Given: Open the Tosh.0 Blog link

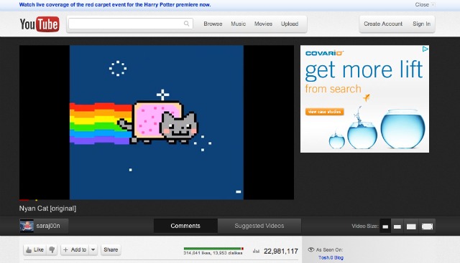Looking at the screenshot, I should pos(331,258).
